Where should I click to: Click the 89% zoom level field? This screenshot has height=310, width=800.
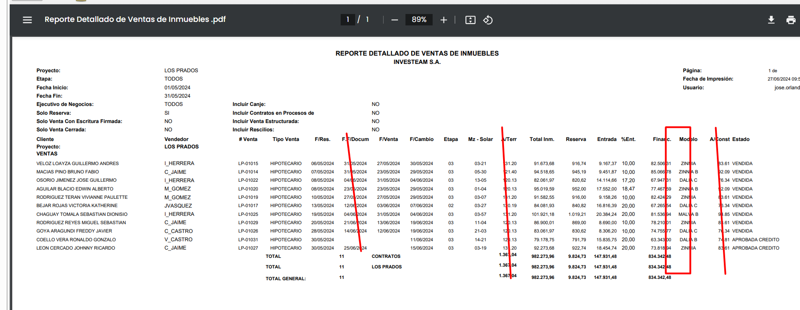pos(419,20)
